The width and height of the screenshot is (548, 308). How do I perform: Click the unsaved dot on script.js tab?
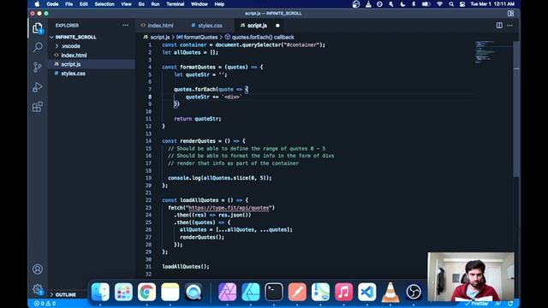coord(277,25)
